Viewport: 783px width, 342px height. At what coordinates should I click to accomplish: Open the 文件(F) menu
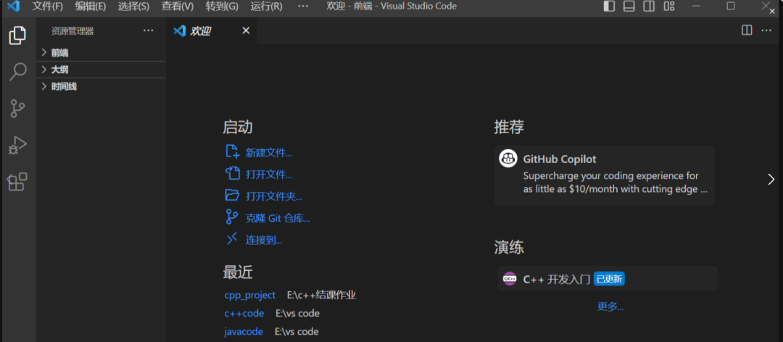(47, 7)
